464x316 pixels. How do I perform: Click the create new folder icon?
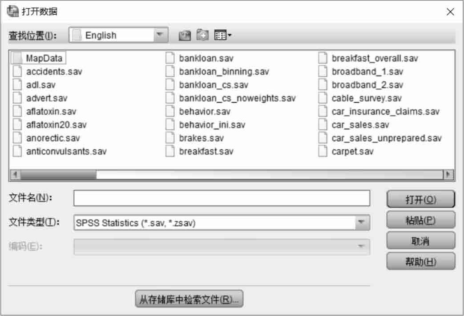tap(203, 35)
